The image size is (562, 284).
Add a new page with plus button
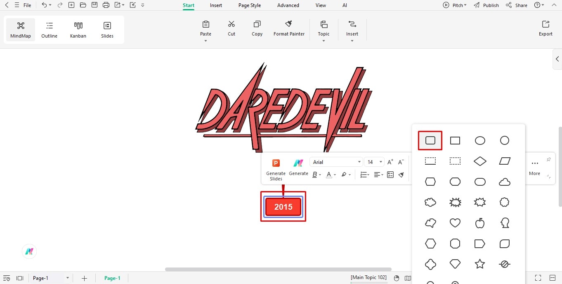(x=84, y=278)
